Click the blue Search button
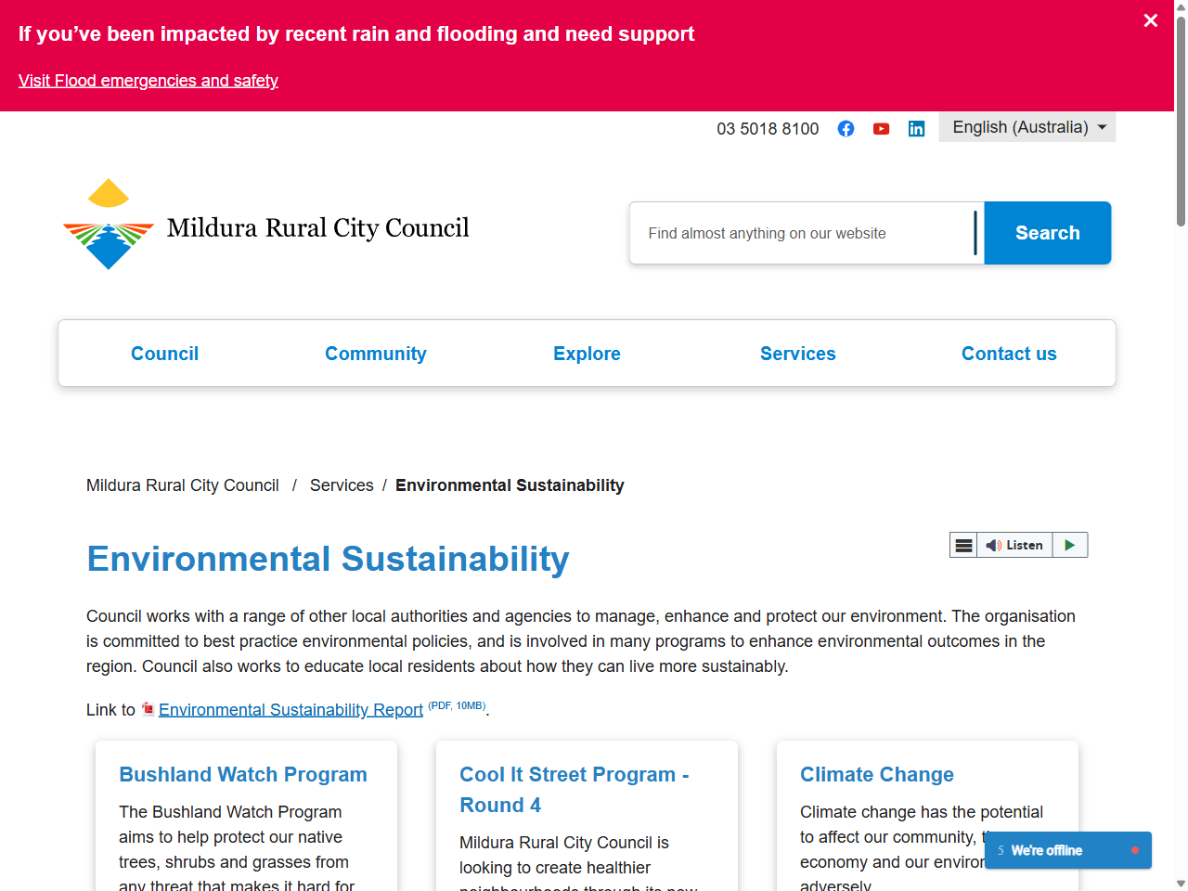Image resolution: width=1188 pixels, height=891 pixels. tap(1048, 233)
